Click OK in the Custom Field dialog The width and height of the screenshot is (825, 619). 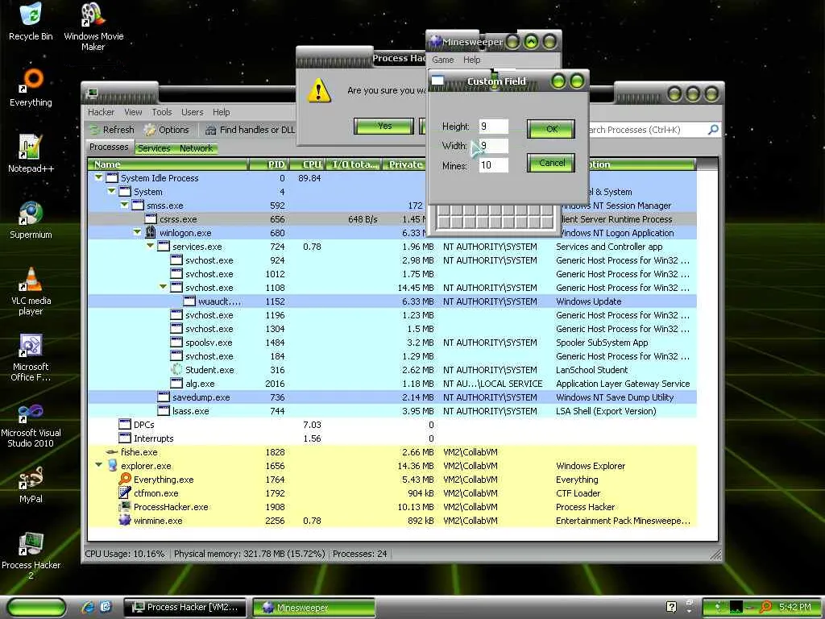(x=551, y=129)
